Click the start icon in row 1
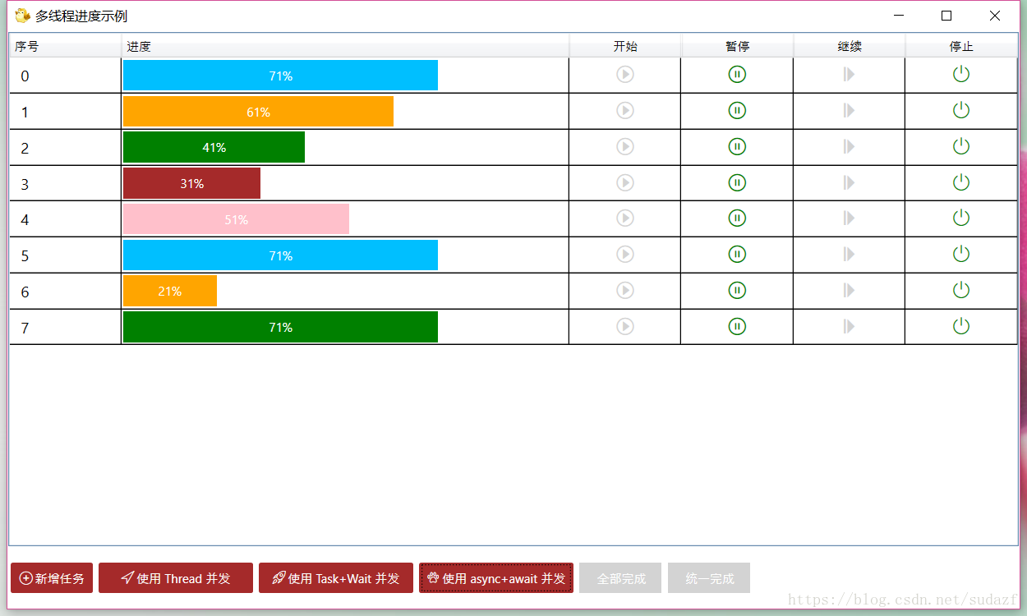This screenshot has height=616, width=1027. tap(625, 110)
